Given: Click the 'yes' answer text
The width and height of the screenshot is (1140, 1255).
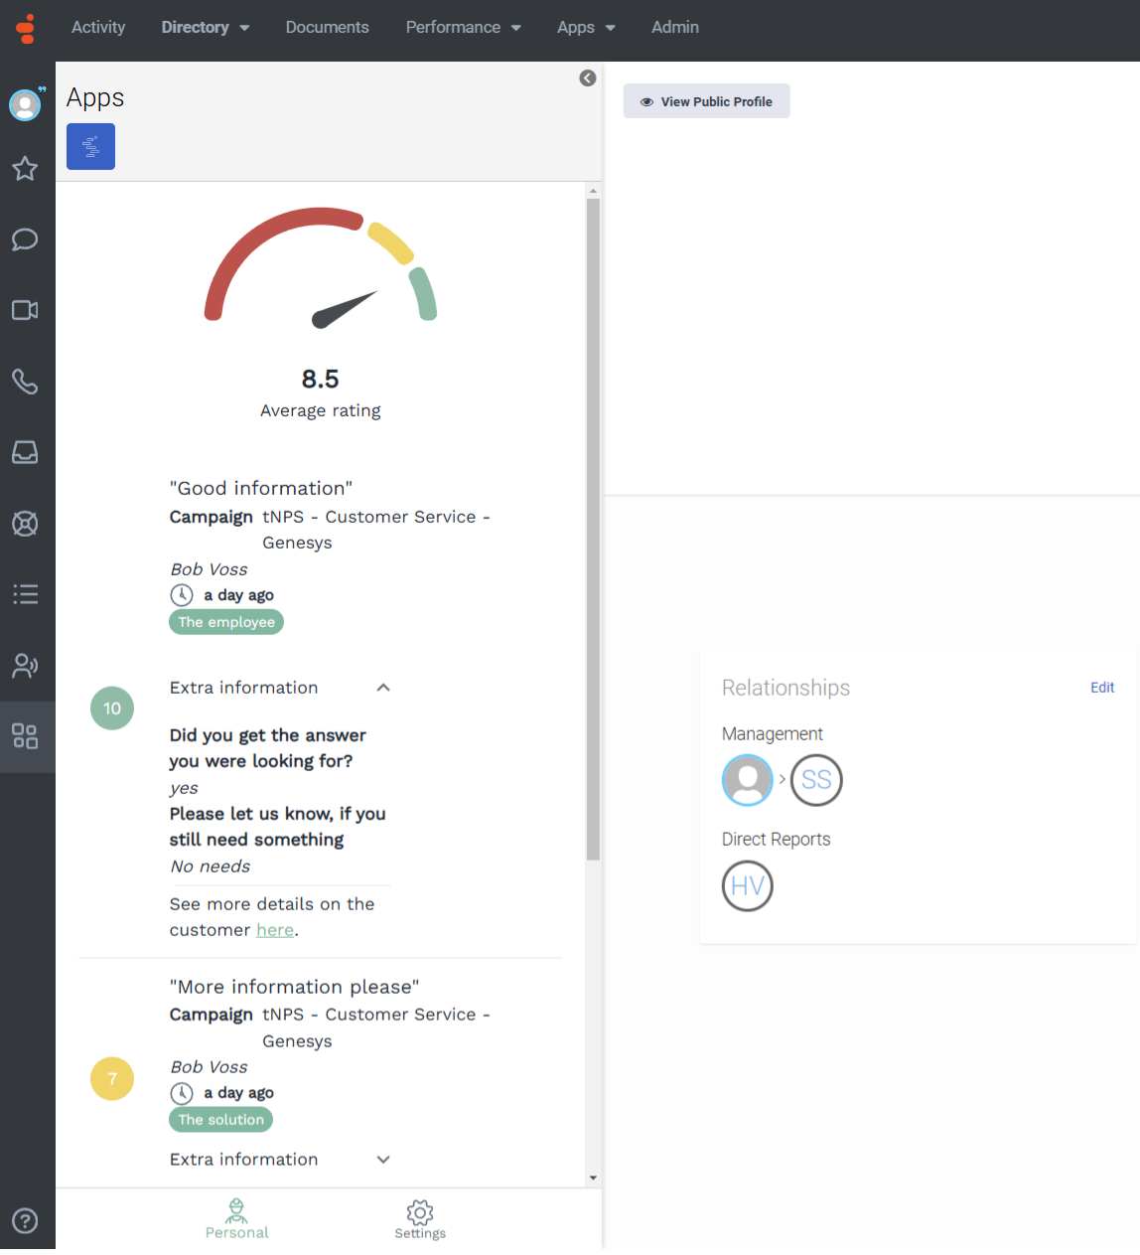Looking at the screenshot, I should [184, 788].
